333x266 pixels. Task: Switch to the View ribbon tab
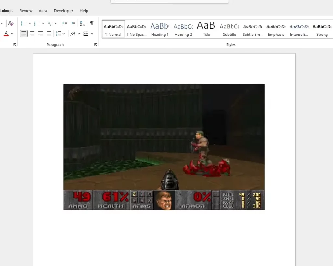43,11
